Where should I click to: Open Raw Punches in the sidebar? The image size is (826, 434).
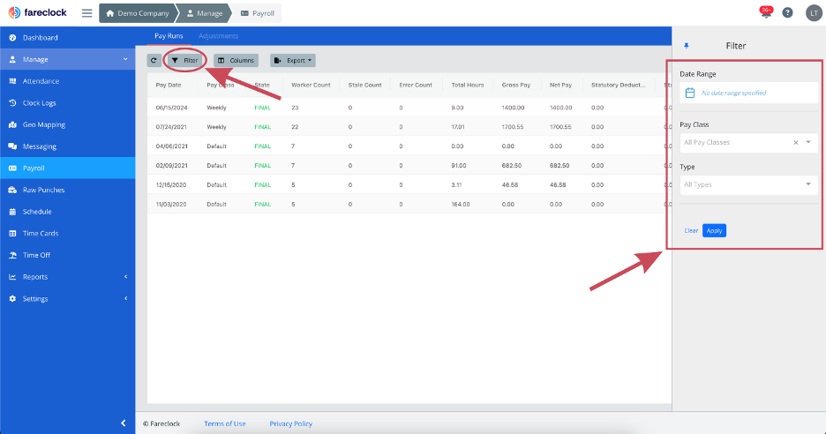pos(67,191)
